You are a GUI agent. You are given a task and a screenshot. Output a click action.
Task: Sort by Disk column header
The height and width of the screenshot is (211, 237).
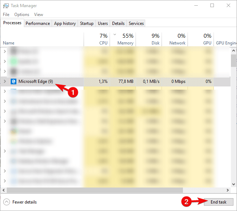[149, 39]
